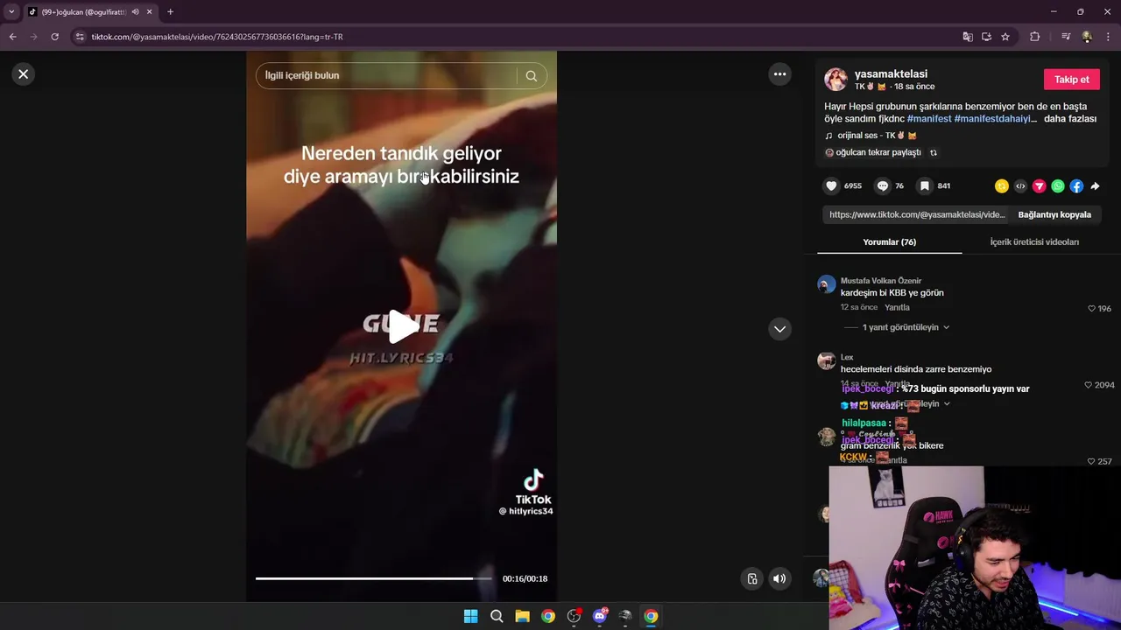Reload the TikTok page
1121x630 pixels.
point(54,37)
